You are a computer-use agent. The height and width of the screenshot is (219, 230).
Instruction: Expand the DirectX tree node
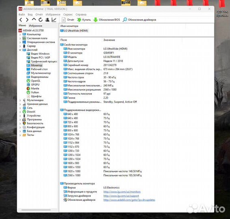[x=20, y=112]
